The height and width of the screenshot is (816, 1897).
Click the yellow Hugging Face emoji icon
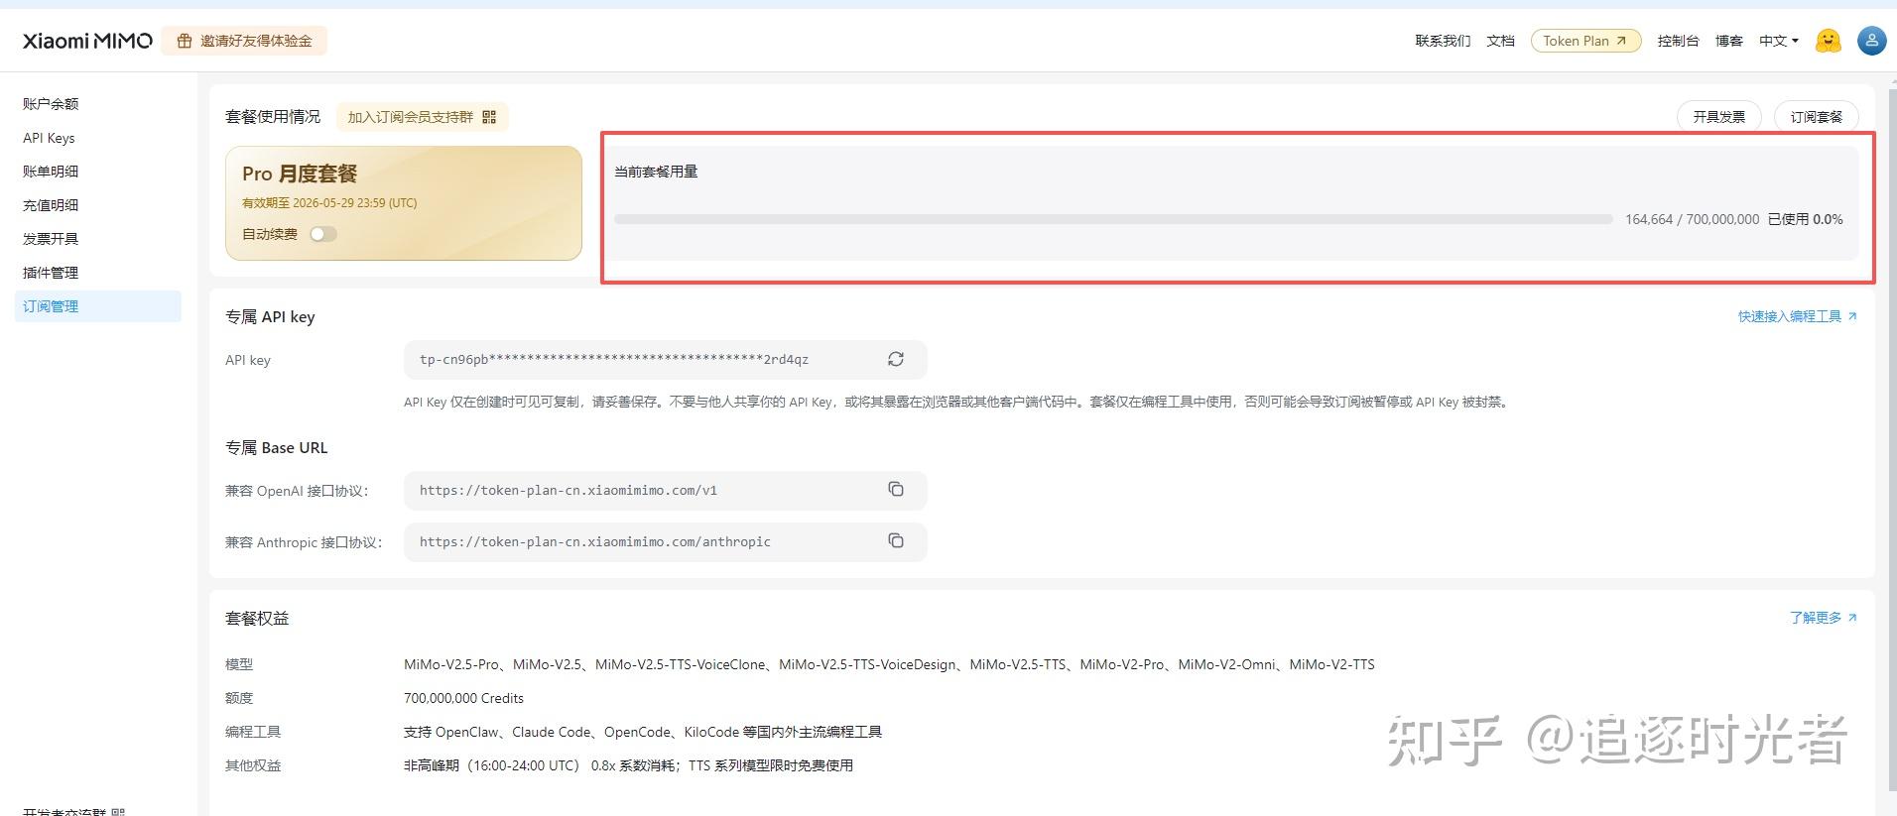tap(1828, 41)
